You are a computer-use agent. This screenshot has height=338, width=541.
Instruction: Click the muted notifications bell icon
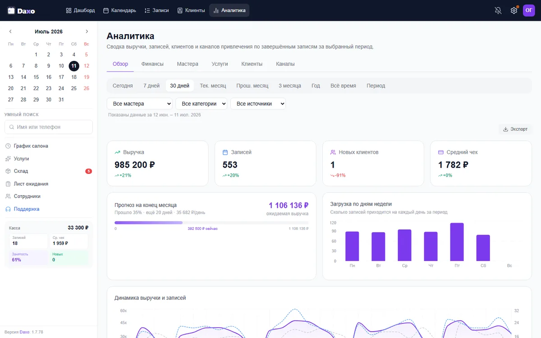498,10
